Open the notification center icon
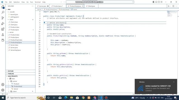Viewport: 179px width, 100px height. click(175, 98)
